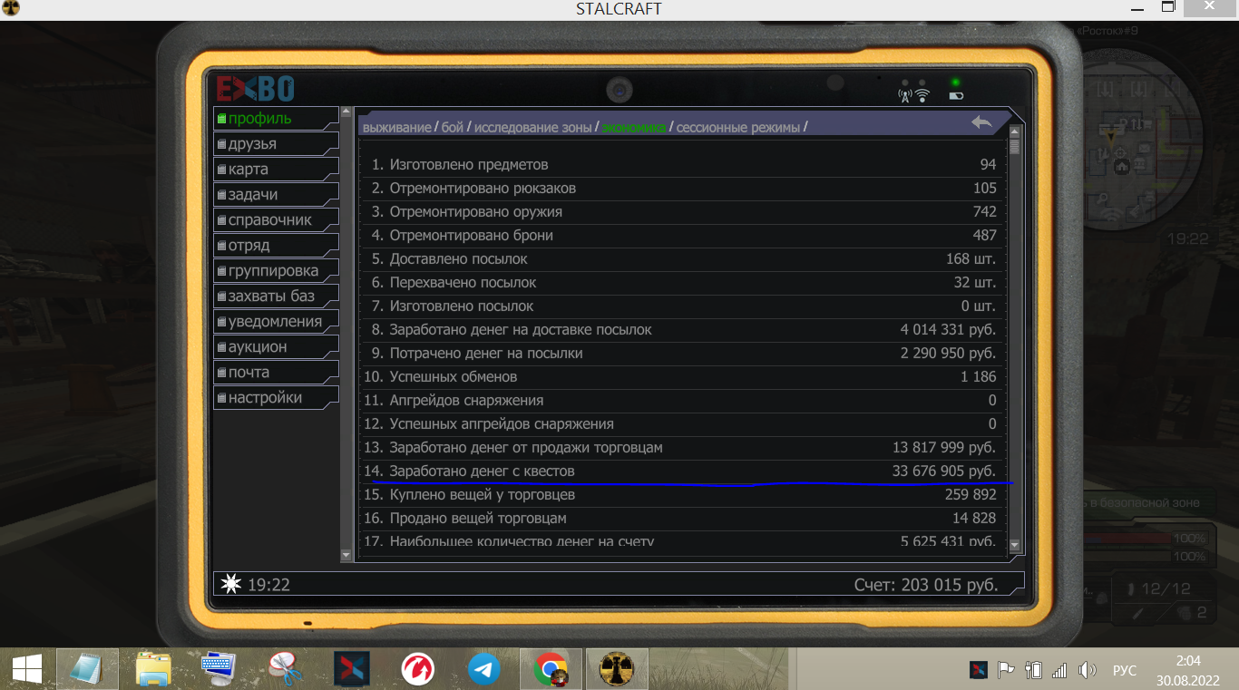Viewport: 1239px width, 690px height.
Task: Select row 'Отремонтировано брони'
Action: coord(680,235)
